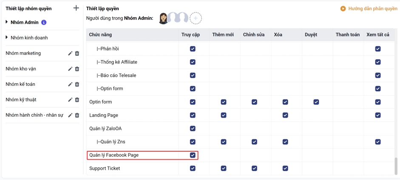400x180 pixels.
Task: Select Nhóm kỹ thuật group in list
Action: 21,100
